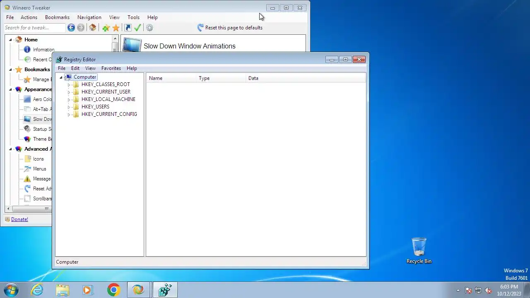Sort by the Name column header
This screenshot has width=530, height=298.
click(x=171, y=78)
